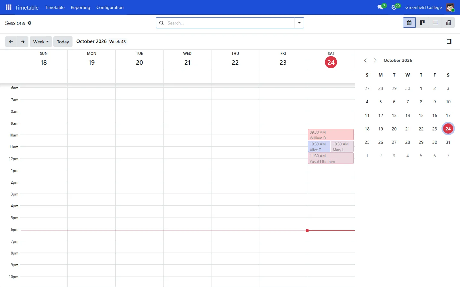Switch to list view icon
This screenshot has width=460, height=287.
[435, 23]
